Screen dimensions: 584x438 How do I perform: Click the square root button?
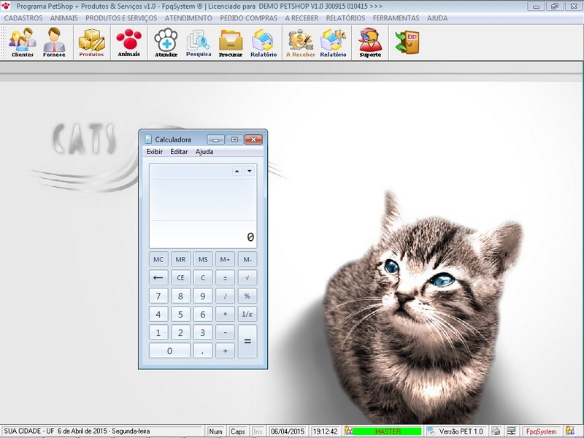pyautogui.click(x=247, y=277)
